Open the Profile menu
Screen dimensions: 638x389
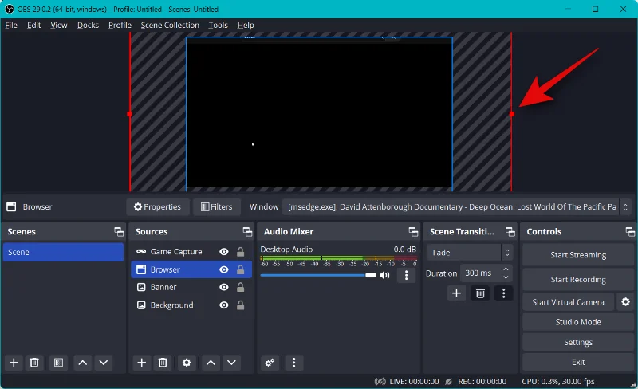pos(120,25)
